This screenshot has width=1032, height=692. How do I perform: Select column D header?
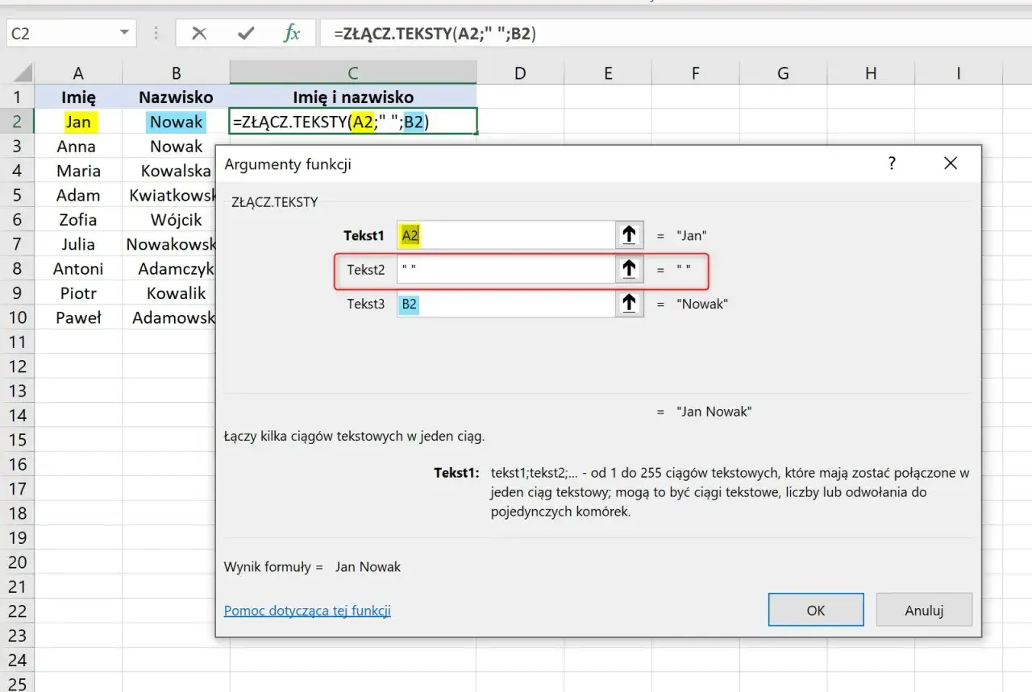coord(520,73)
